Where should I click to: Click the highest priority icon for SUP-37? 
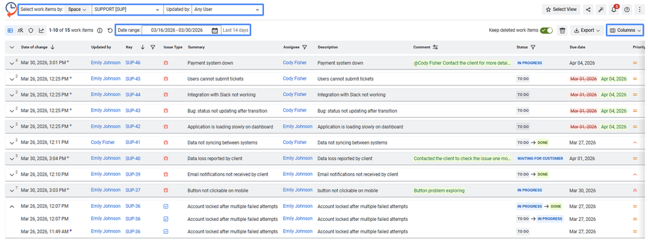[635, 190]
